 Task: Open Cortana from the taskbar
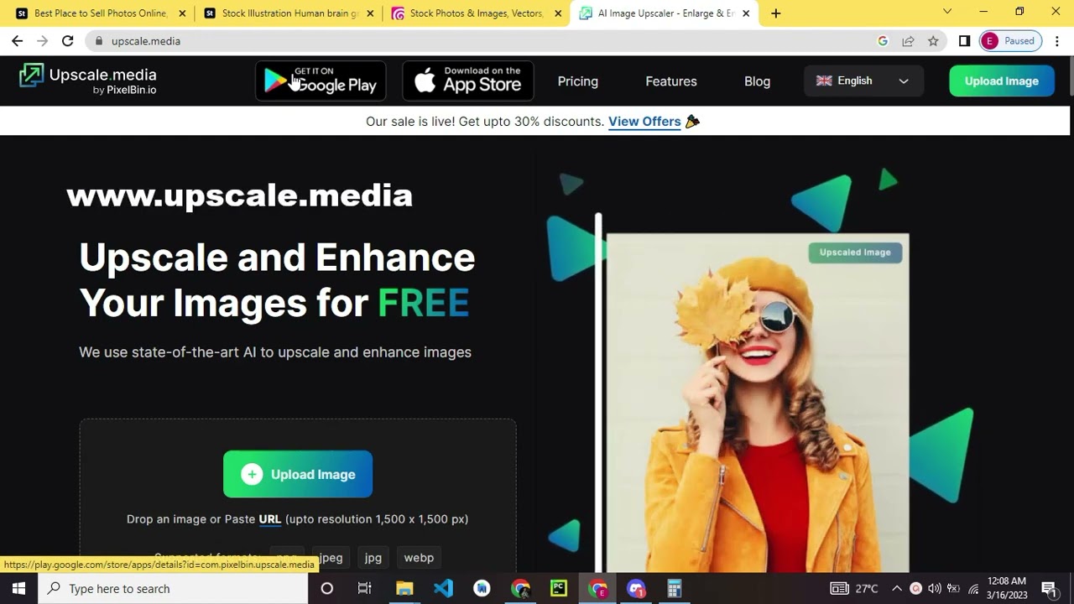tap(327, 589)
